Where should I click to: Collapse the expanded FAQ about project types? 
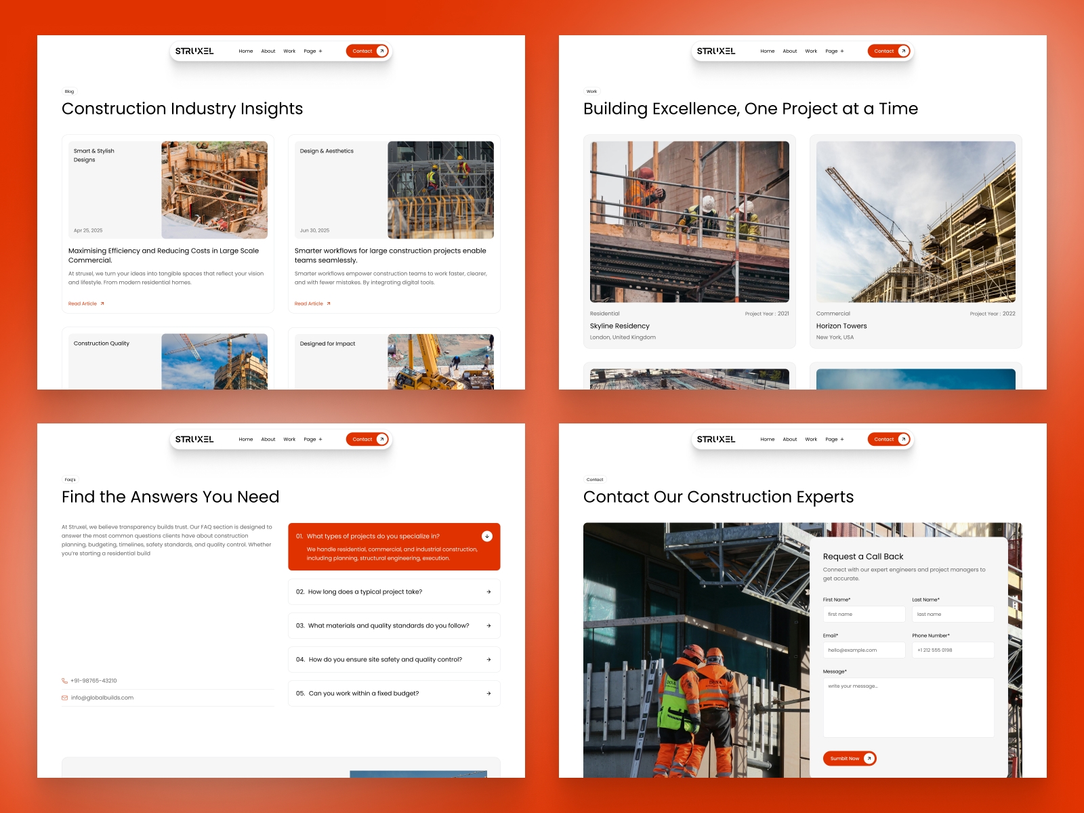[x=487, y=536]
